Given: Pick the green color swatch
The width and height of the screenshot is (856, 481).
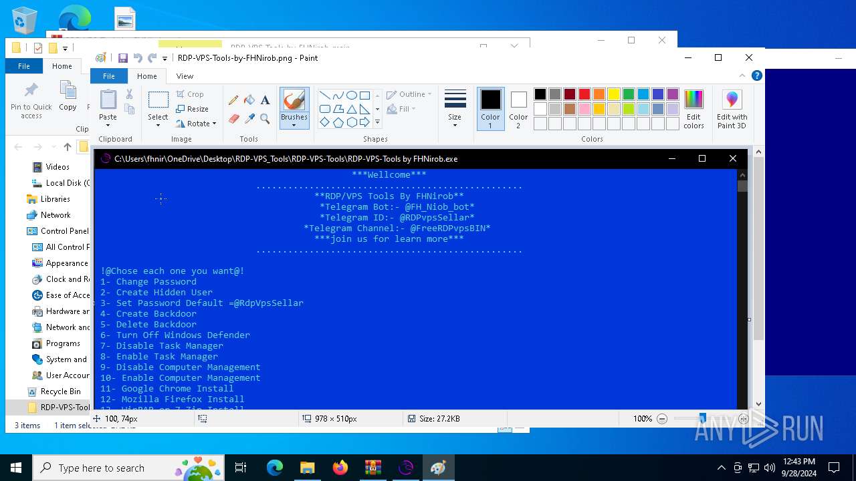Looking at the screenshot, I should coord(629,94).
